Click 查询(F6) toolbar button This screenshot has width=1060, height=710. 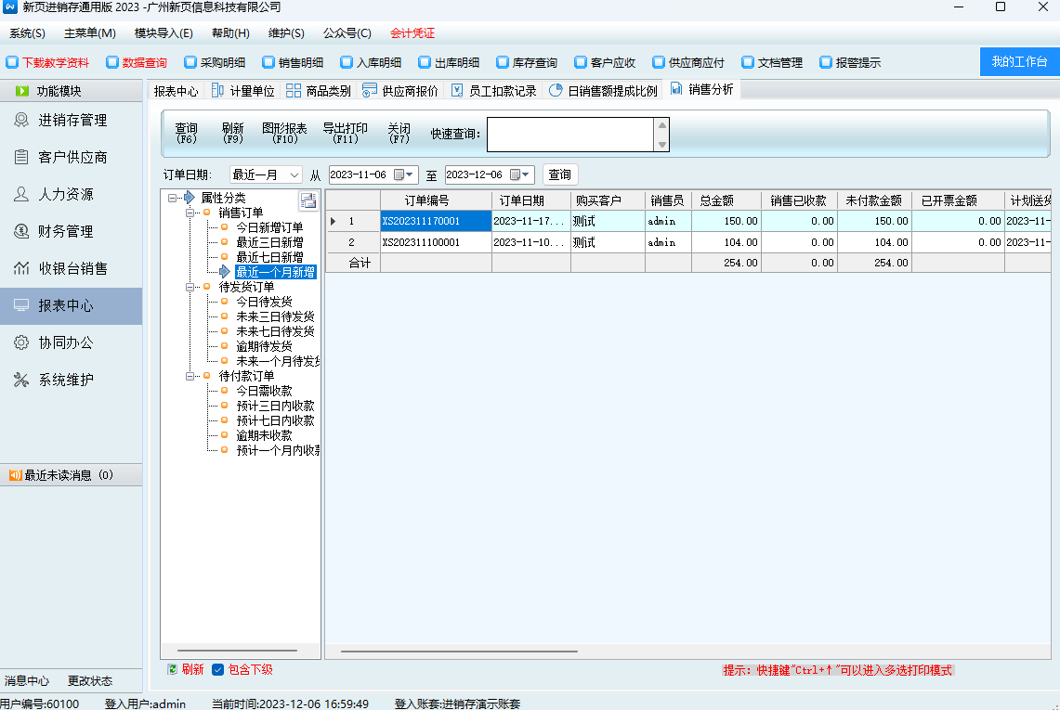(x=186, y=133)
